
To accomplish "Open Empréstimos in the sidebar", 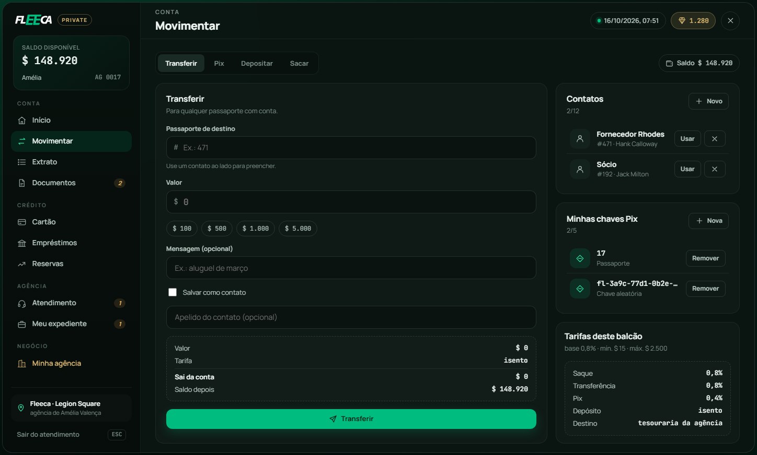I will 71,243.
